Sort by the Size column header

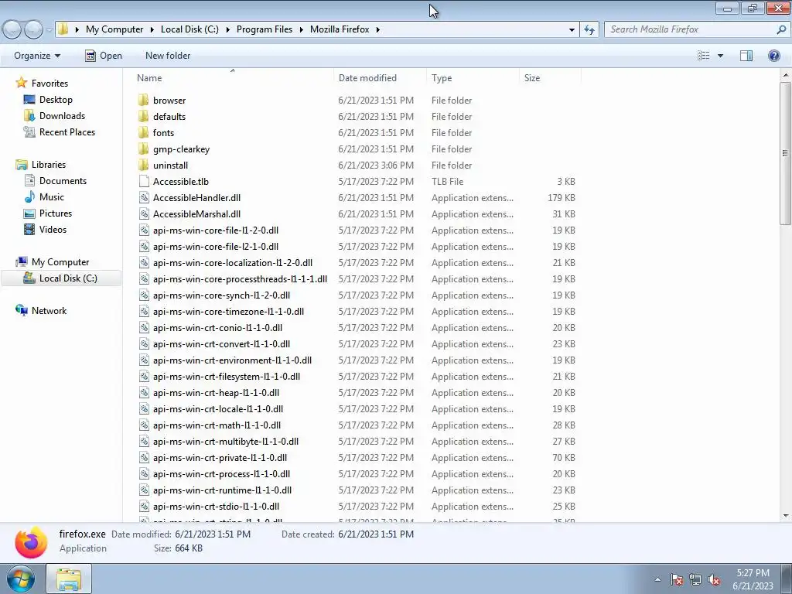(x=550, y=78)
